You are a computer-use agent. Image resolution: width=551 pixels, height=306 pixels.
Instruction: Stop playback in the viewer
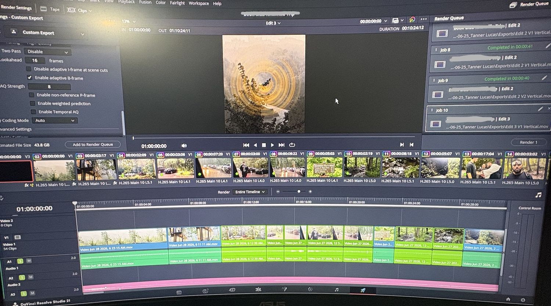pos(264,145)
